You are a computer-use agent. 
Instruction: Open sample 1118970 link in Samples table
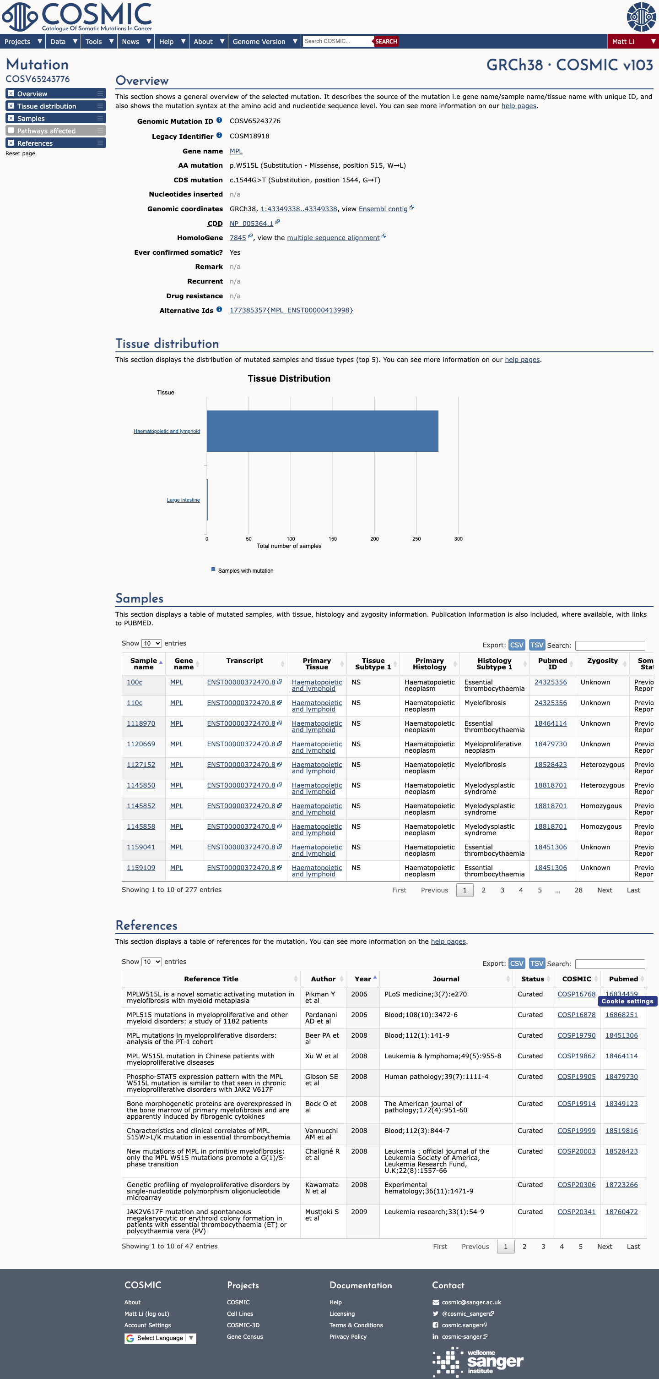tap(140, 723)
